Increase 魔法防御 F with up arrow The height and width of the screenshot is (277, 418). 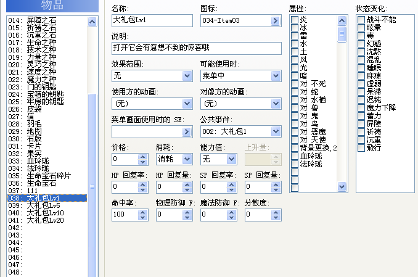pyautogui.click(x=232, y=212)
